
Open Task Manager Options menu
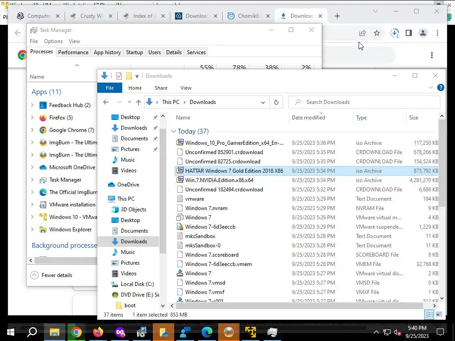(x=53, y=41)
